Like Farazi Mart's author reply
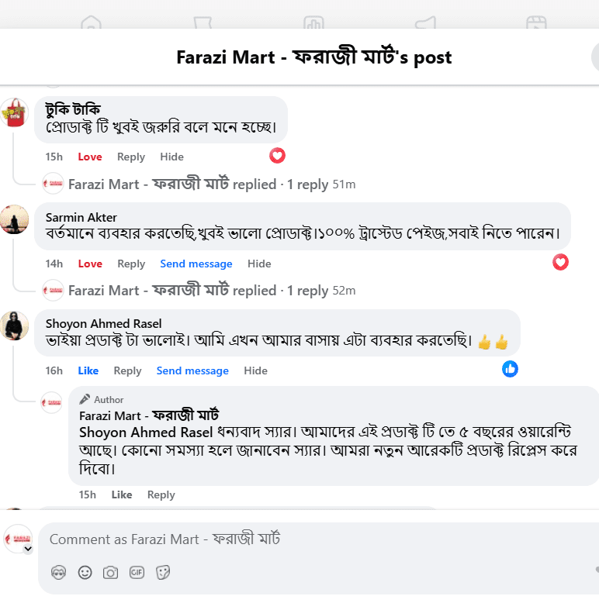This screenshot has width=599, height=603. pyautogui.click(x=122, y=495)
